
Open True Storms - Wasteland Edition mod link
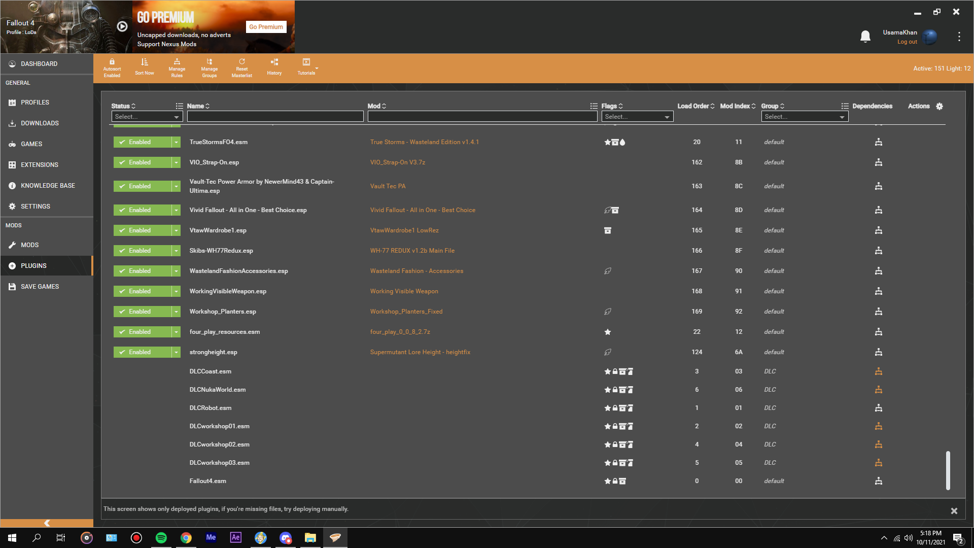point(424,142)
